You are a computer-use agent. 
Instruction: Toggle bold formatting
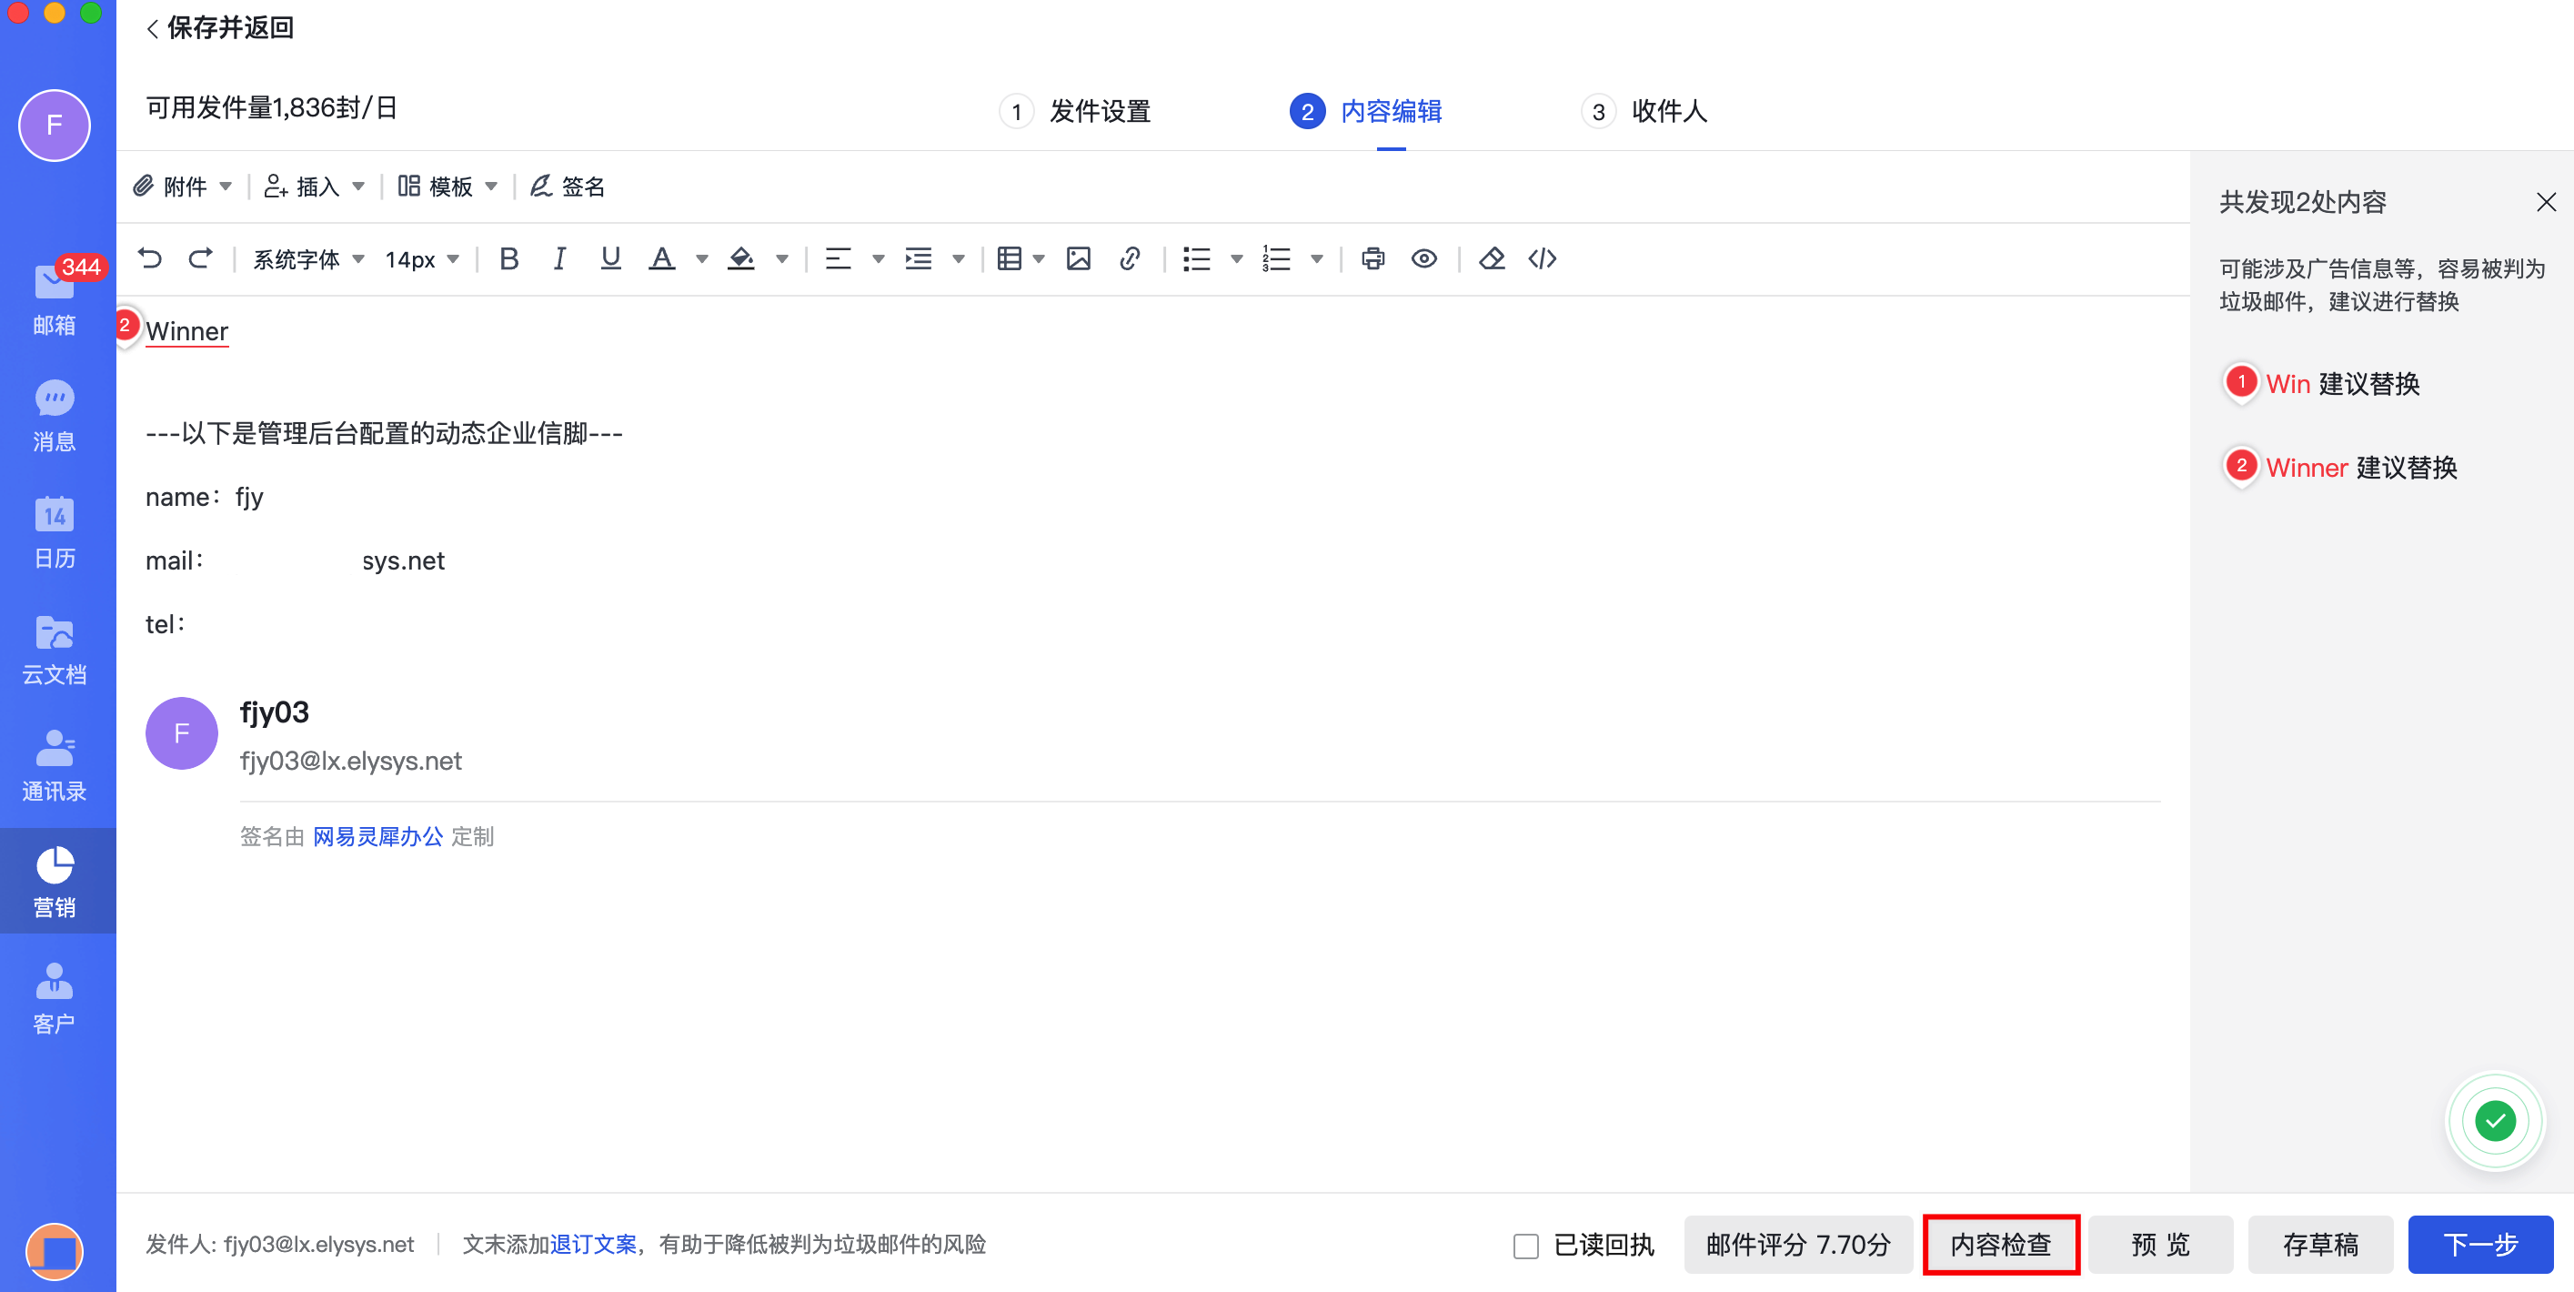(508, 257)
